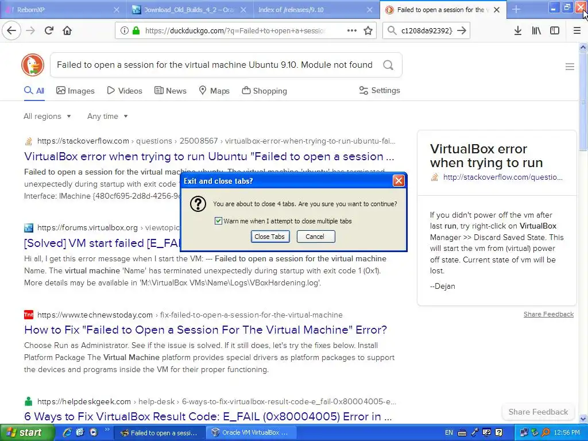
Task: Click the vertical scrollbar up arrow
Action: (x=583, y=47)
